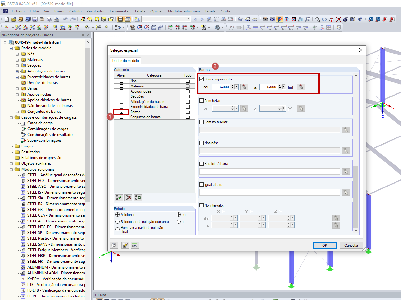Screen dimensions: 401x300
Task: Enable the No intervalo checkbox
Action: (x=202, y=205)
